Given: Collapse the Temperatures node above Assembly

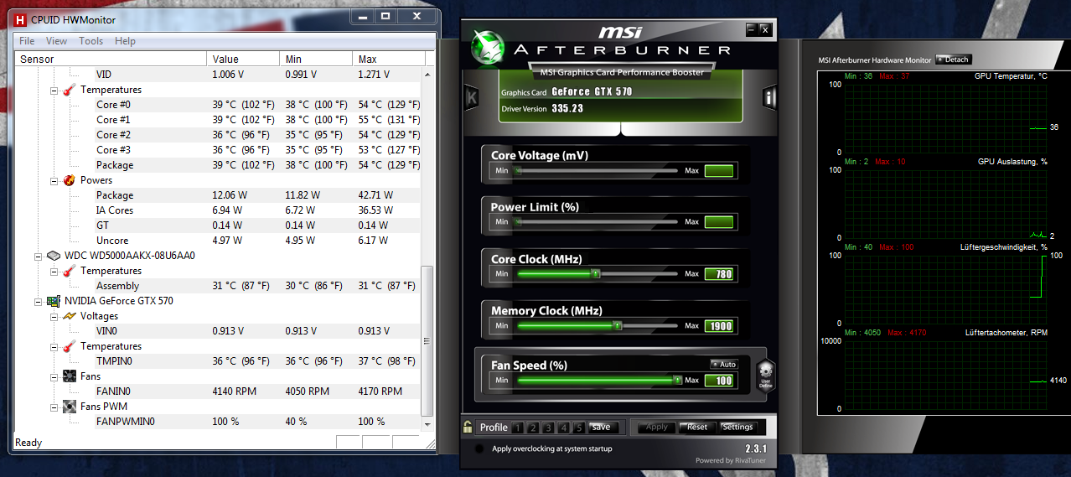Looking at the screenshot, I should 54,271.
